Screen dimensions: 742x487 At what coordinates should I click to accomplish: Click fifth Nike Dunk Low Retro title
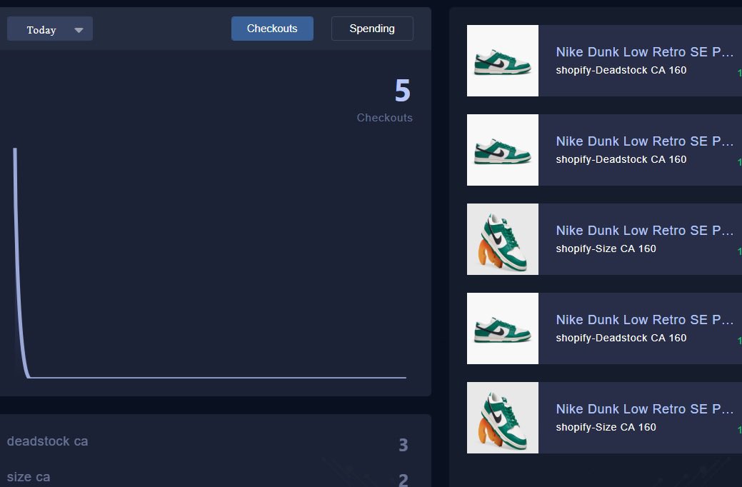(x=644, y=409)
